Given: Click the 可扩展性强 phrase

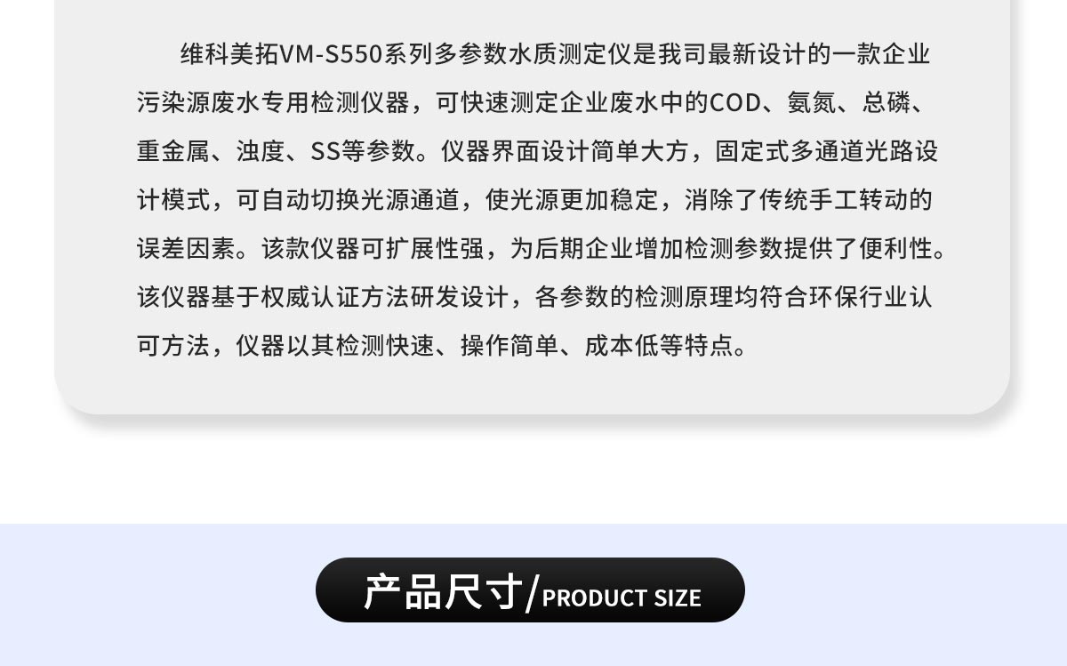Looking at the screenshot, I should (423, 248).
